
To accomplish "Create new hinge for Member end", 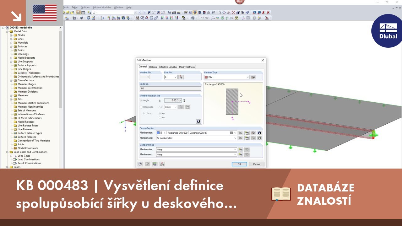I will (241, 155).
